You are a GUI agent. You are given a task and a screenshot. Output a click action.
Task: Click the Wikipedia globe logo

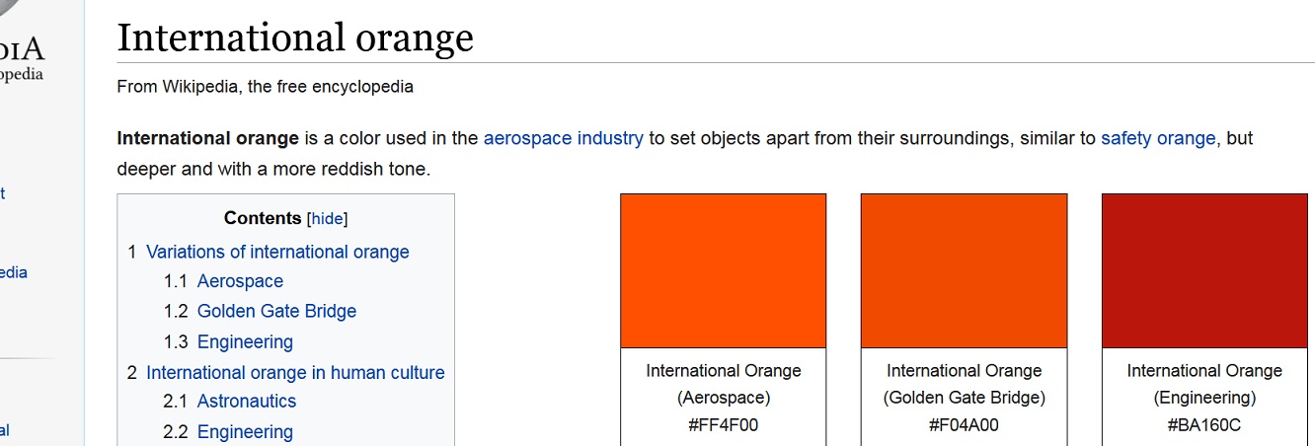[20, 12]
